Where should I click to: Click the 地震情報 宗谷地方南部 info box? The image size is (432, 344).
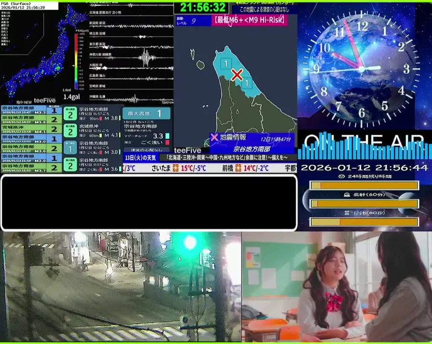[252, 143]
